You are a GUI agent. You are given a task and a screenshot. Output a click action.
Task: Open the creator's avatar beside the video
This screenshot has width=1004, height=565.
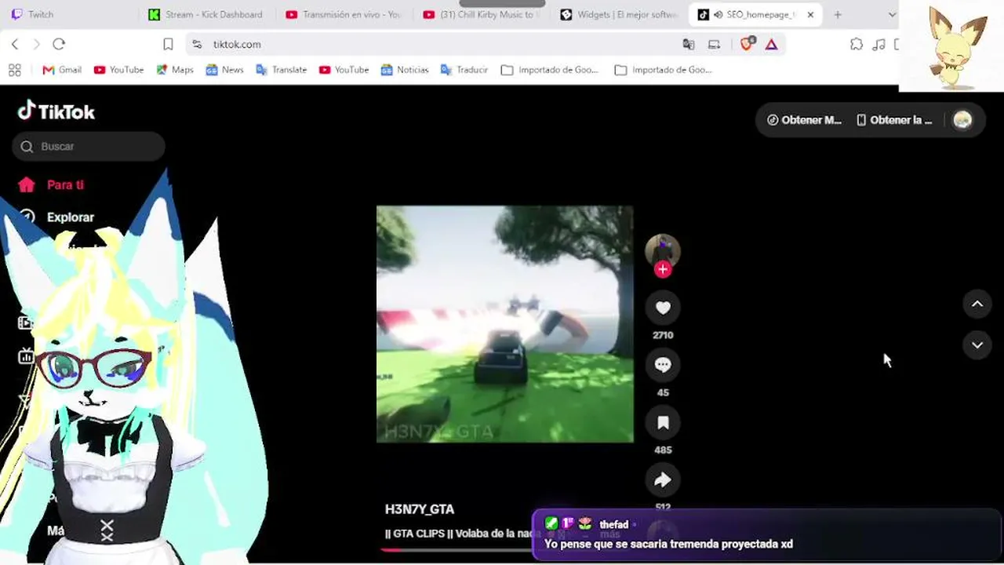(x=663, y=250)
